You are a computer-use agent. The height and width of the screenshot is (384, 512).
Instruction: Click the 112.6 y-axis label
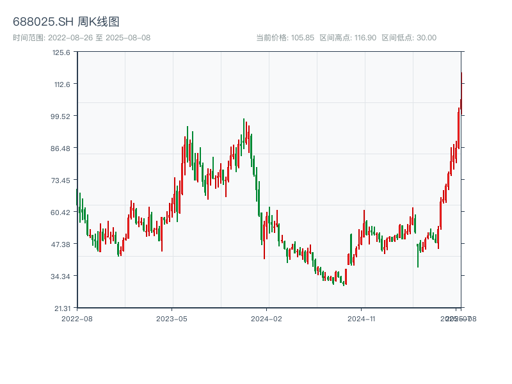coord(62,84)
